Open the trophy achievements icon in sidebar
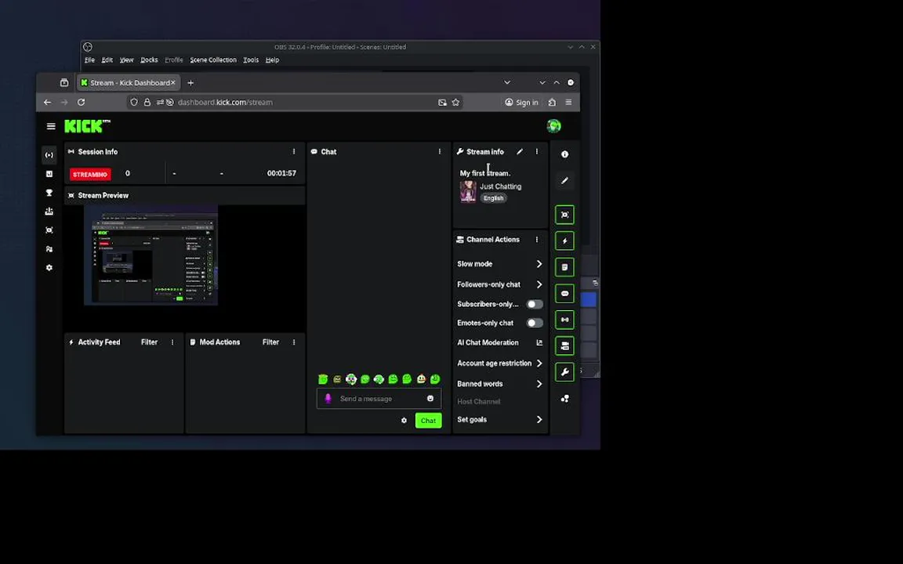This screenshot has height=564, width=903. (x=49, y=193)
